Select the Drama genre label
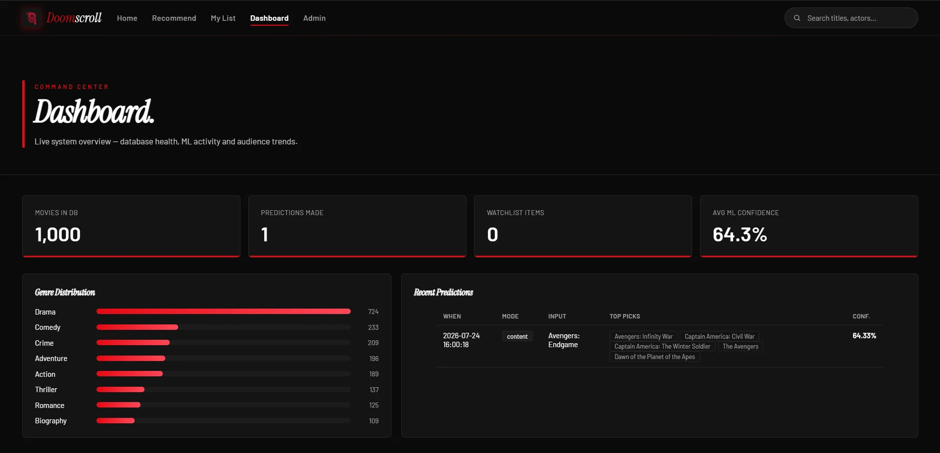The height and width of the screenshot is (453, 940). [45, 312]
